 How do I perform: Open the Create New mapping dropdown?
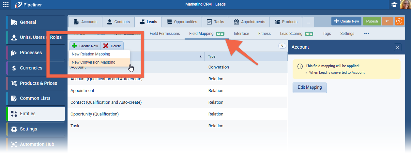[x=85, y=46]
